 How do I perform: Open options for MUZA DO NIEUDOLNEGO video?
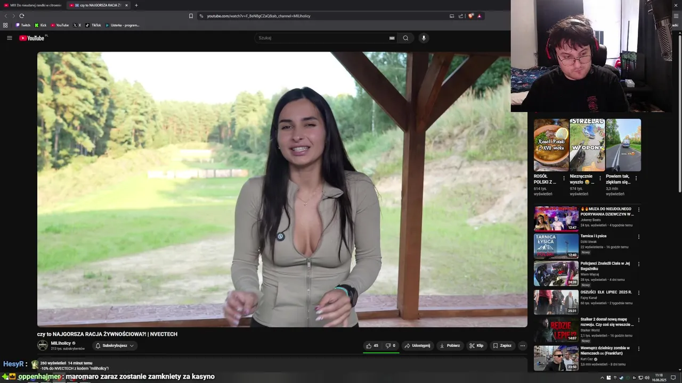(x=638, y=210)
